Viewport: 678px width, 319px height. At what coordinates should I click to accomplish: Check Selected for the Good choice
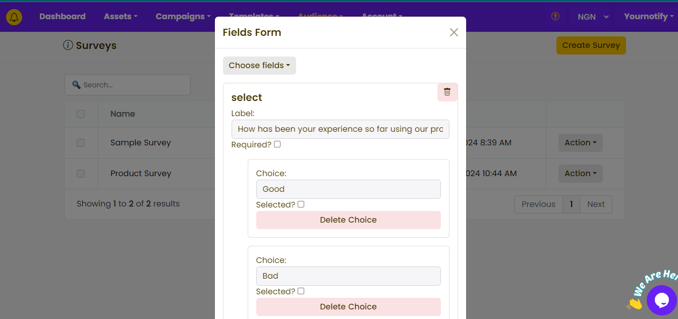301,204
